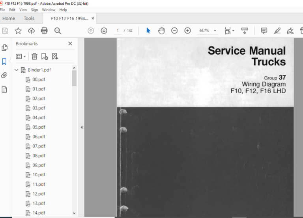Open zoom level dropdown arrow

click(x=215, y=31)
